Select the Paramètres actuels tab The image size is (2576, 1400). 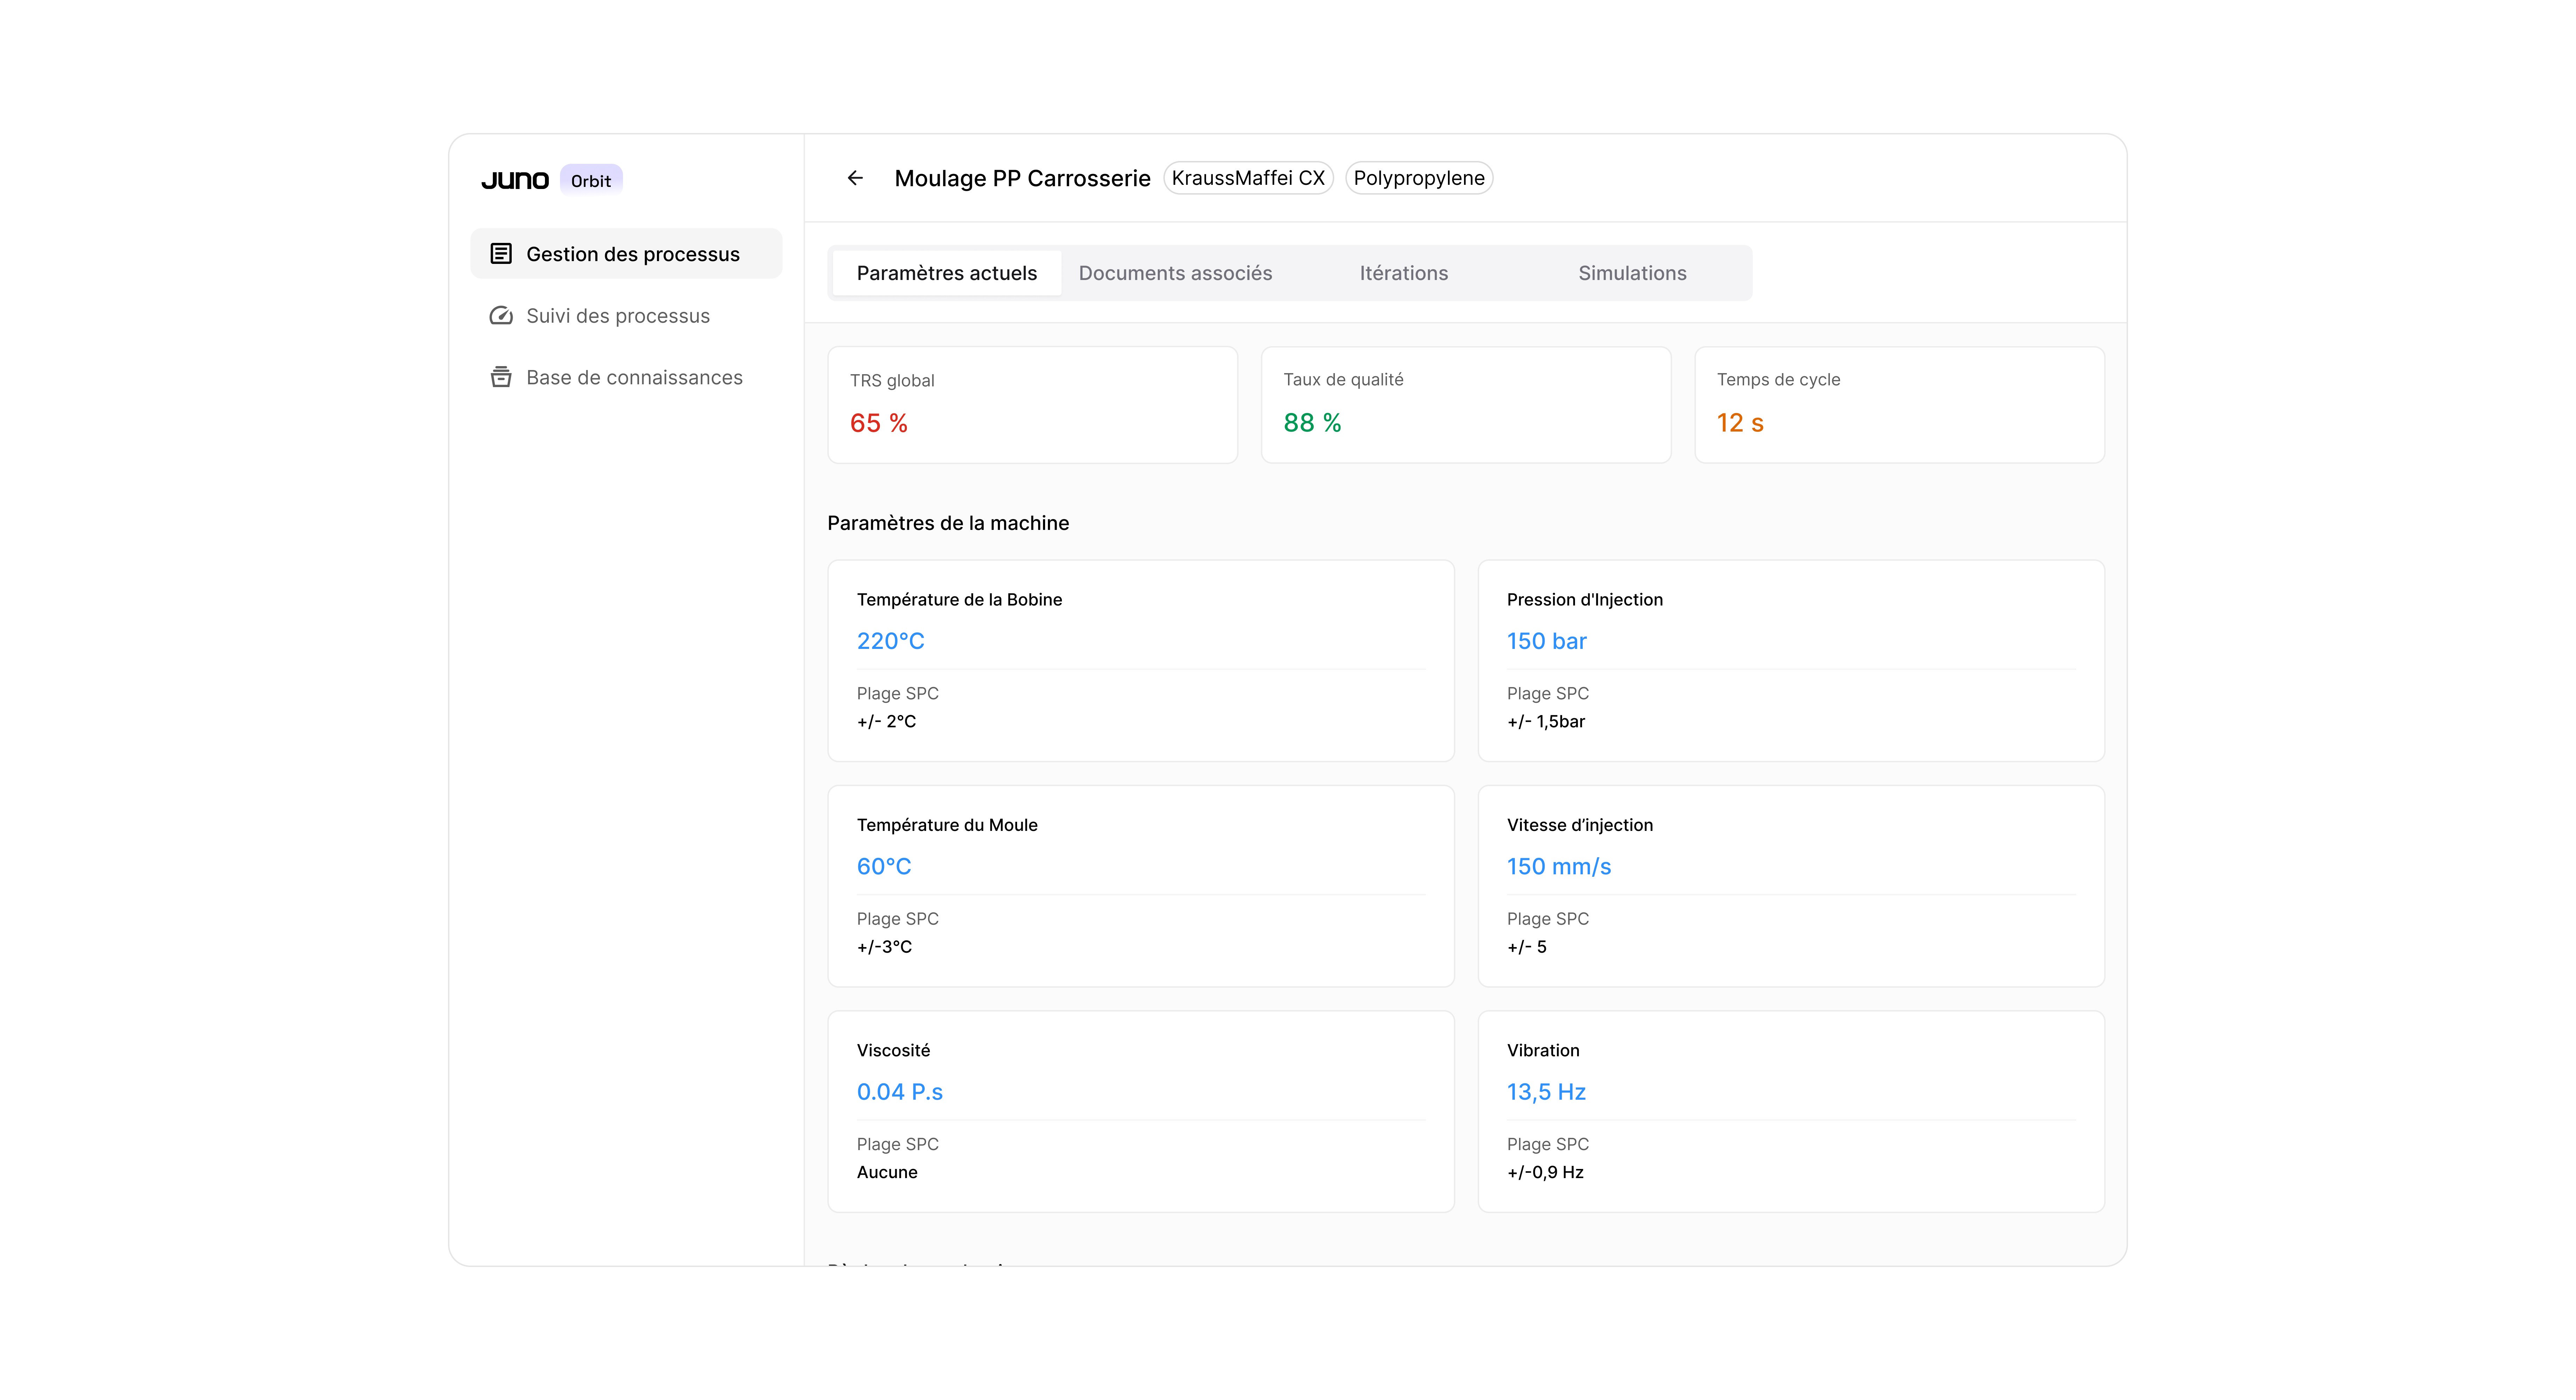coord(946,273)
